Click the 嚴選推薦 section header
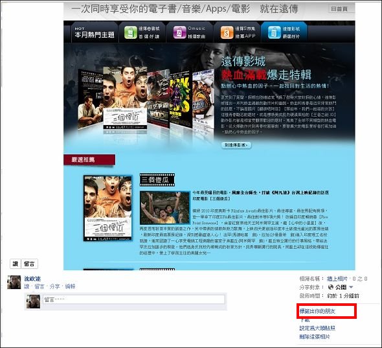Image resolution: width=382 pixels, height=348 pixels. 89,159
